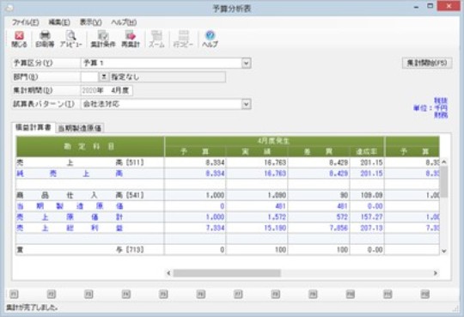Click the ズーム zoom icon
Viewport: 464px width, 317px height.
coord(156,40)
